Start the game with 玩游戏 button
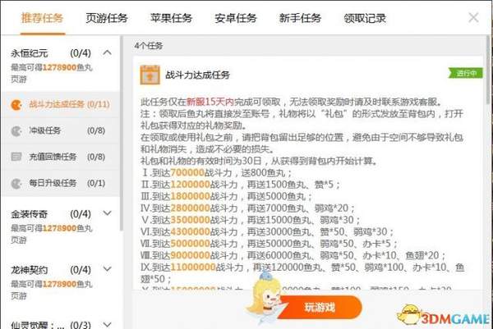Viewport: 493px width, 329px height. pyautogui.click(x=320, y=307)
